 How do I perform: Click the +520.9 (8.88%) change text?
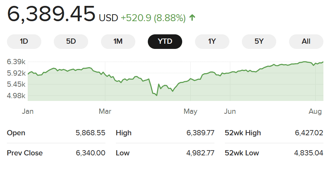153,18
